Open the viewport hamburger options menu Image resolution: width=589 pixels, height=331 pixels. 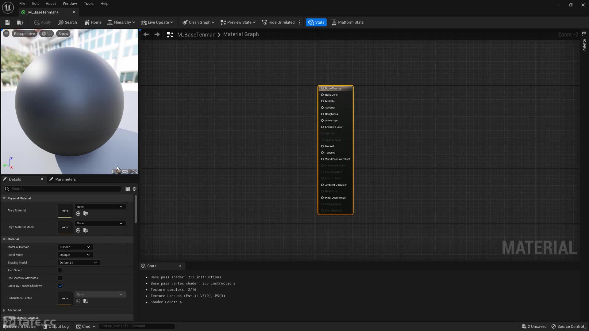pos(6,34)
